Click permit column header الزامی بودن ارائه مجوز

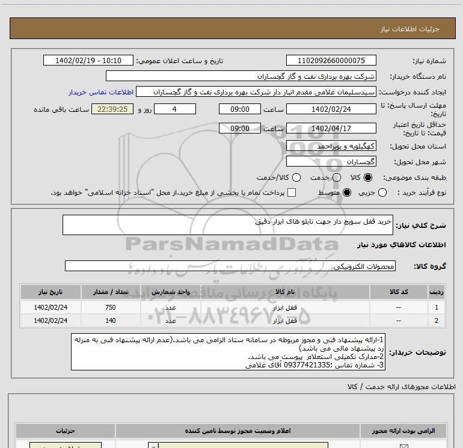[x=403, y=431]
